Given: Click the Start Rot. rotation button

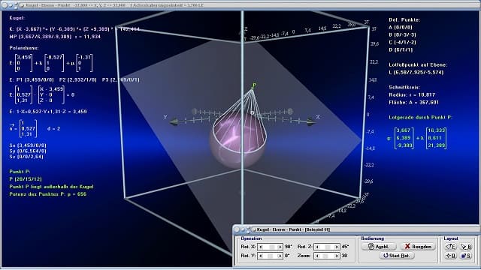Looking at the screenshot, I should [x=397, y=256].
